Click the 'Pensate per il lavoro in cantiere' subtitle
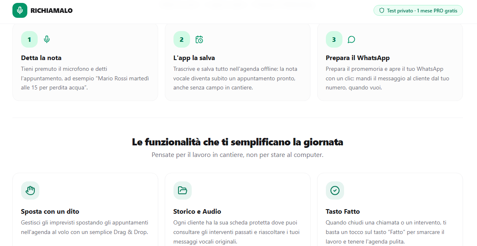 [238, 155]
